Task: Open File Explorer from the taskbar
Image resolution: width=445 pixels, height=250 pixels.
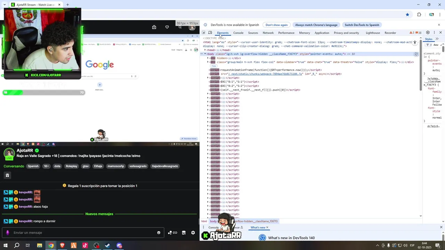Action: (40, 245)
